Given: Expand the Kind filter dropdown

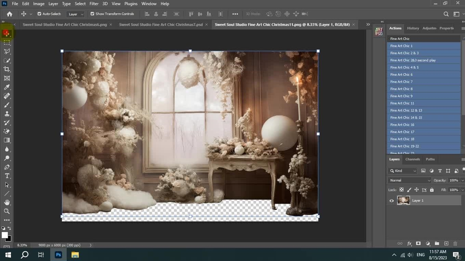Looking at the screenshot, I should 403,171.
